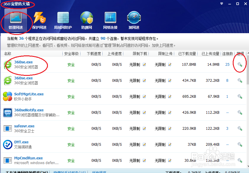249x173 pixels.
Task: Select the MpCmdRun.exe program name
Action: (28, 158)
